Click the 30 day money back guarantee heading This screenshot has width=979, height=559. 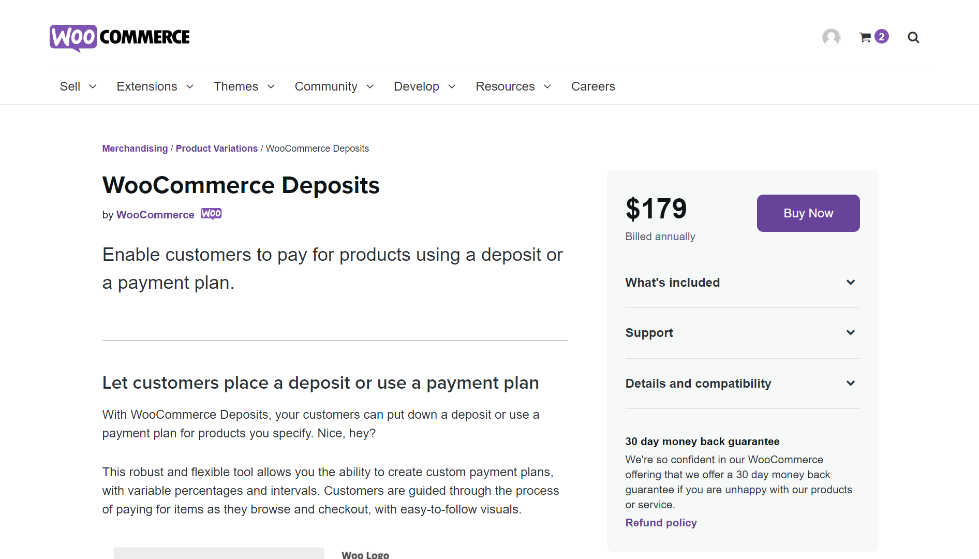(702, 442)
